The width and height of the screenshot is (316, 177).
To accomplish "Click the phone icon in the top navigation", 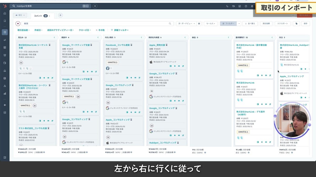I will click(x=227, y=6).
